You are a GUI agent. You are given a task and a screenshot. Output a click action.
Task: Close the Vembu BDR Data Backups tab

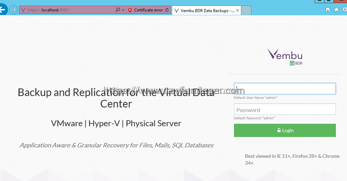click(x=237, y=10)
